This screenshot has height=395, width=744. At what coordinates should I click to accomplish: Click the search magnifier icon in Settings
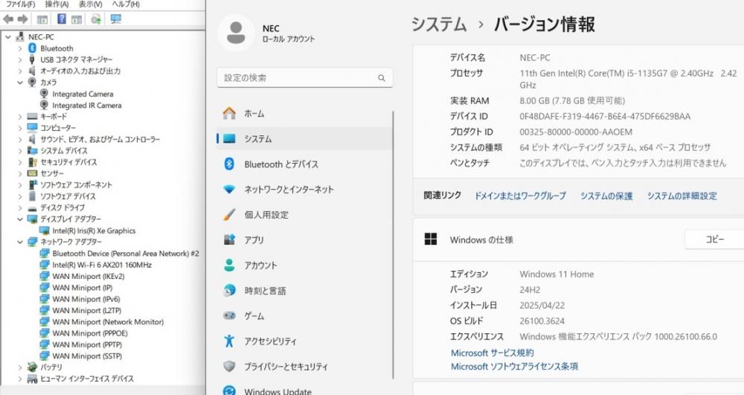click(382, 78)
